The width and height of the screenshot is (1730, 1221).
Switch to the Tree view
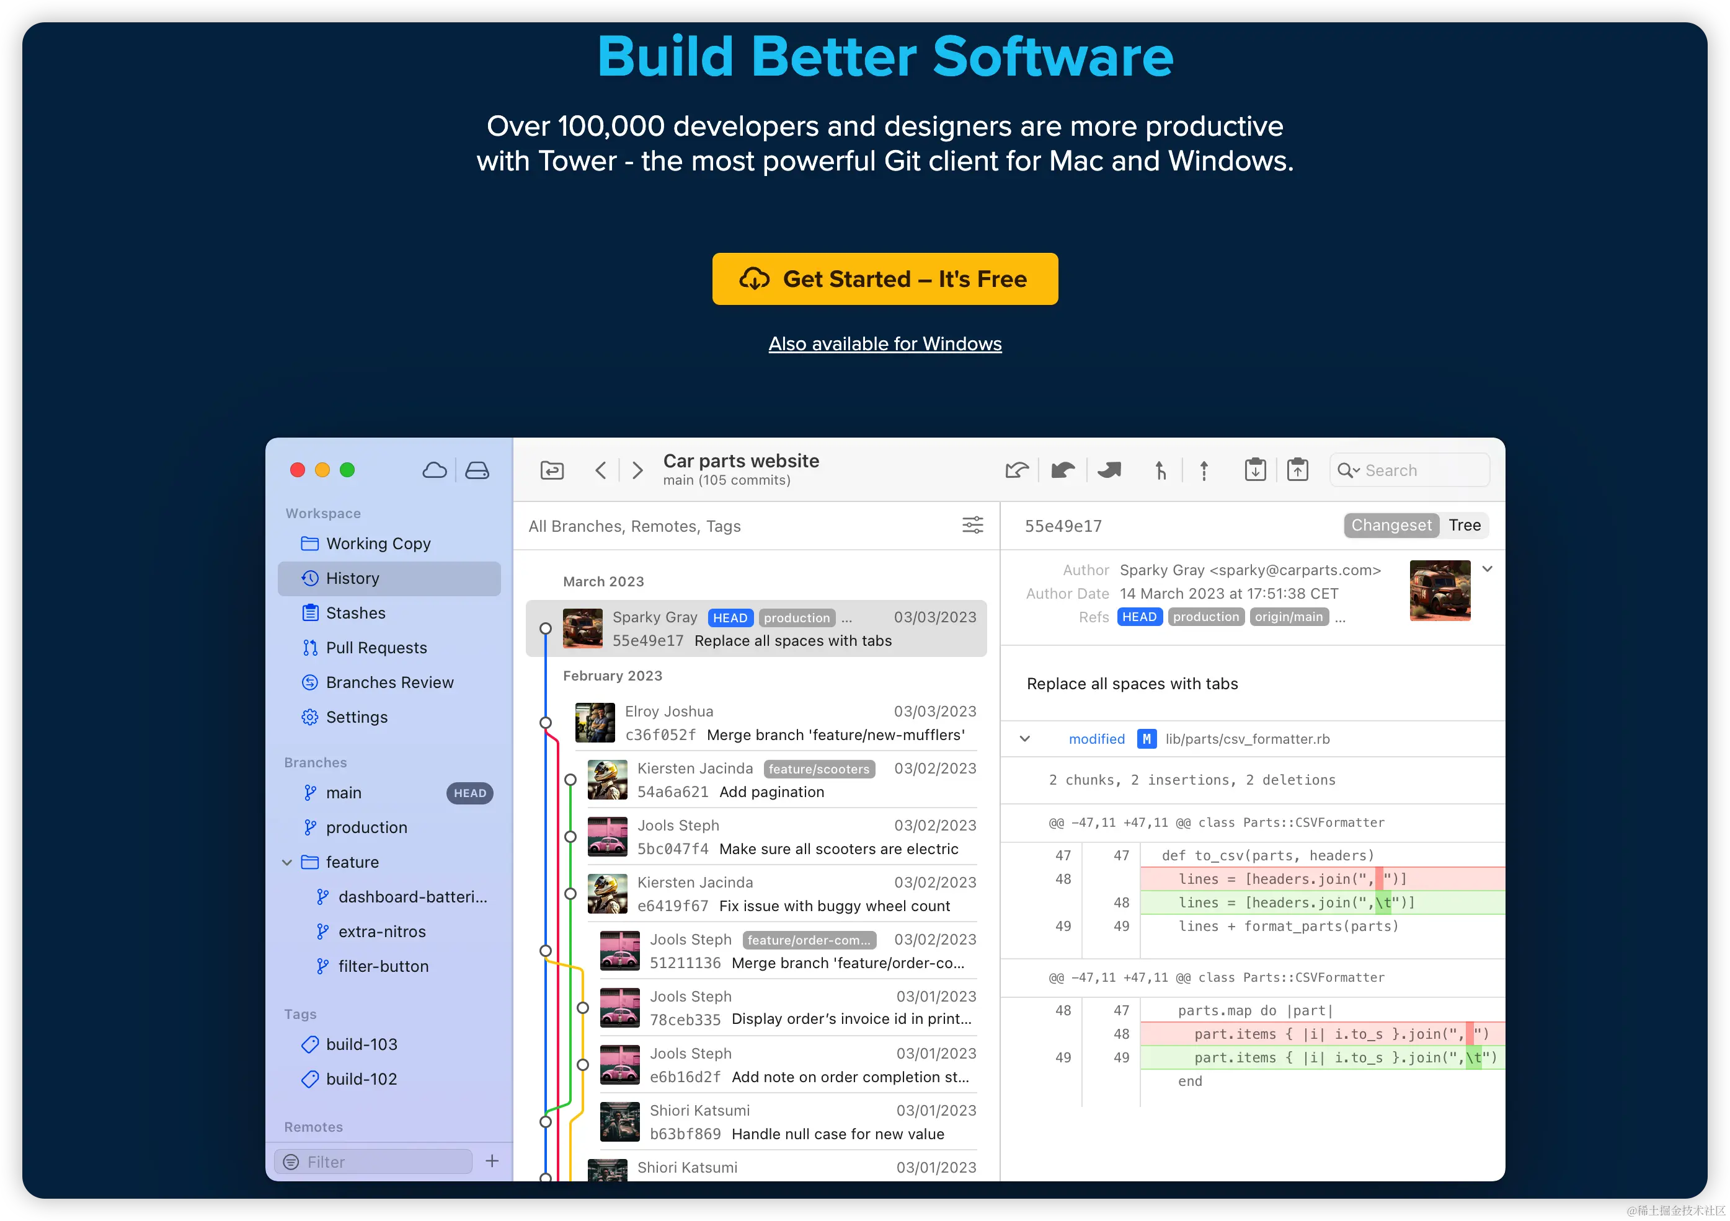pyautogui.click(x=1464, y=525)
